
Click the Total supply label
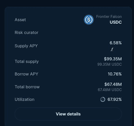(27, 61)
